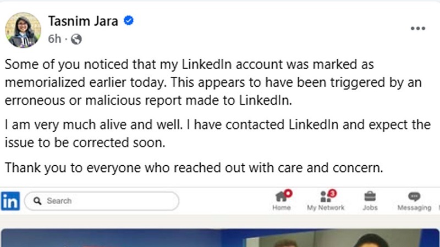
Task: Click the magnifier icon in search box
Action: coord(37,201)
